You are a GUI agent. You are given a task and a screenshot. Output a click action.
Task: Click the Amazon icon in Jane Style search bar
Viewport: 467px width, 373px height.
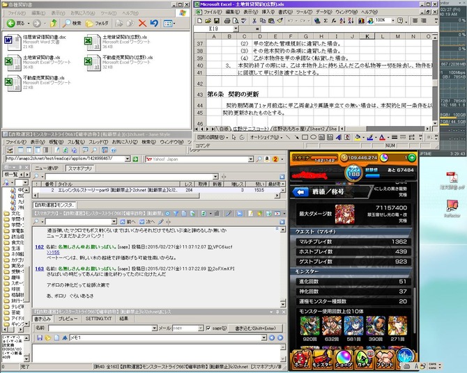point(267,159)
